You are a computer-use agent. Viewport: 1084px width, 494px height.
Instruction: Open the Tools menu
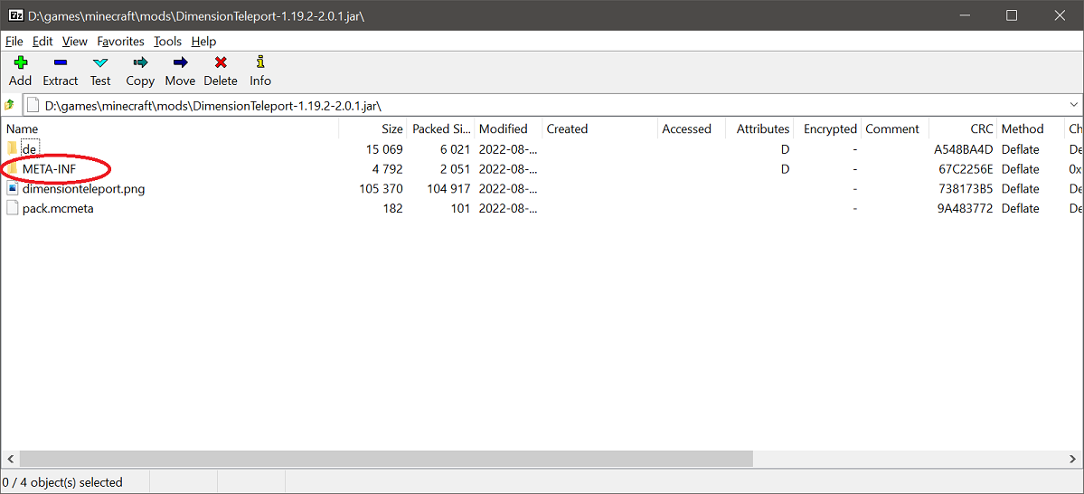click(167, 42)
